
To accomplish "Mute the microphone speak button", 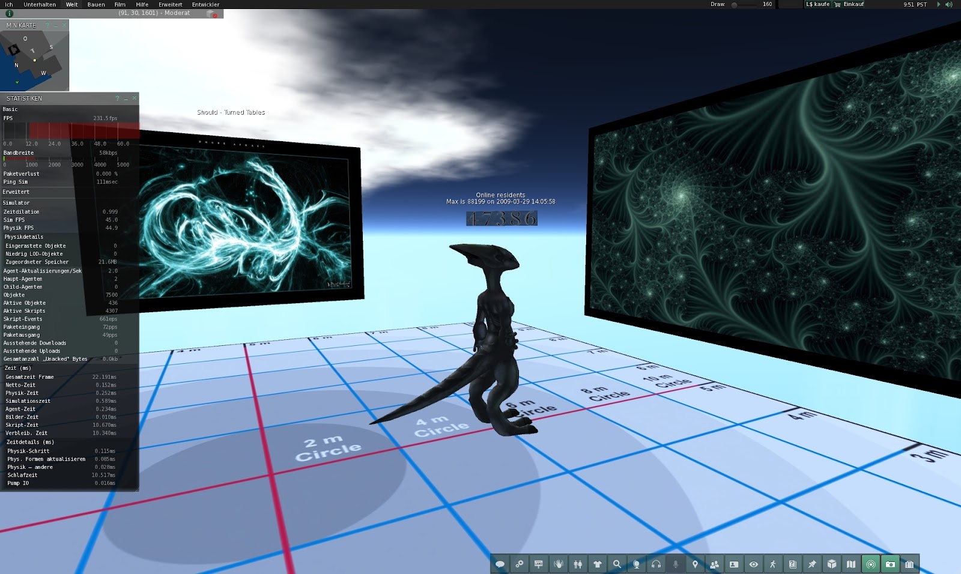I will [675, 564].
